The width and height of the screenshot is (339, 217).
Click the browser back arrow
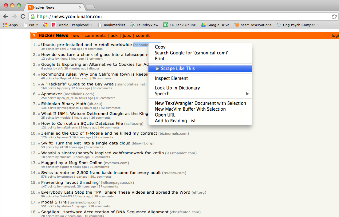[6, 16]
